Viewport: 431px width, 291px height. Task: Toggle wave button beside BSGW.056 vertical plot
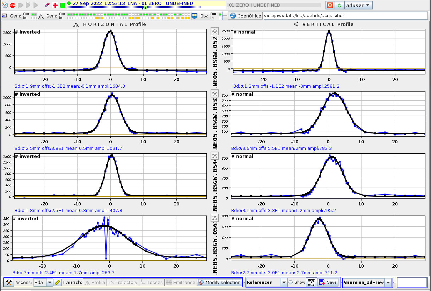click(215, 219)
